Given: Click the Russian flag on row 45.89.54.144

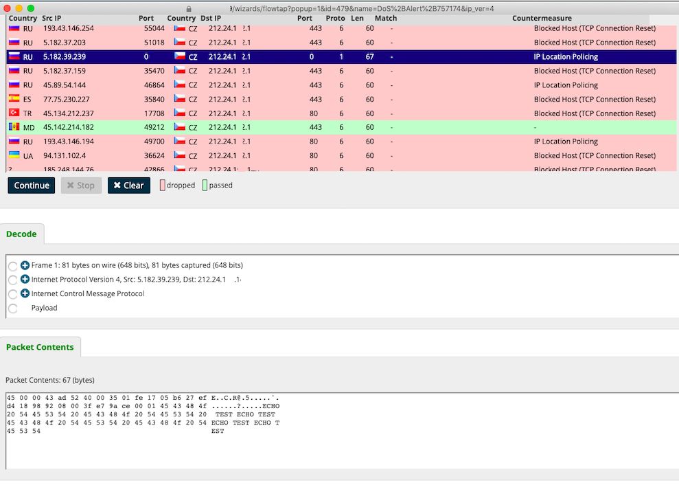Looking at the screenshot, I should click(14, 85).
